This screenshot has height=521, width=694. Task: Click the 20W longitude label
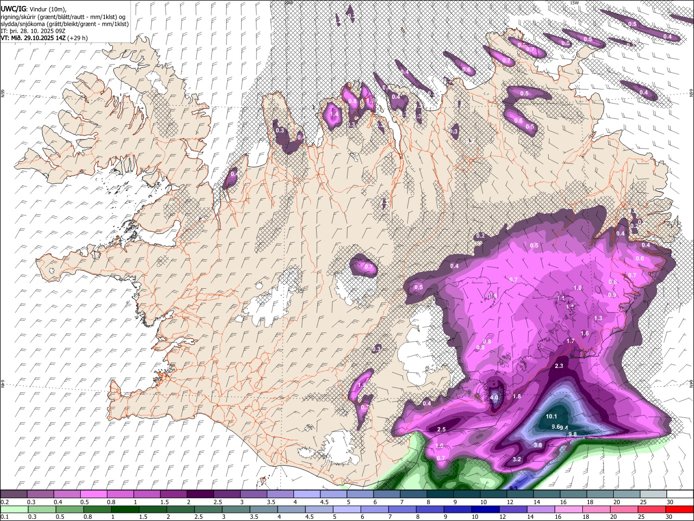tap(288, 3)
